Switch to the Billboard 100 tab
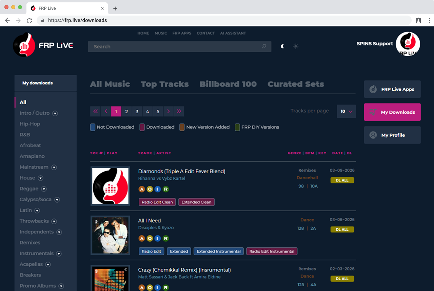 tap(228, 84)
